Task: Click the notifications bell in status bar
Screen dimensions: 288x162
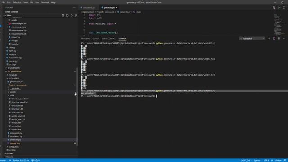Action: [x=285, y=160]
